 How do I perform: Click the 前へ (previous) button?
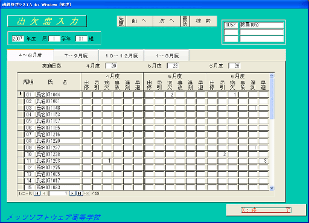click(x=139, y=21)
